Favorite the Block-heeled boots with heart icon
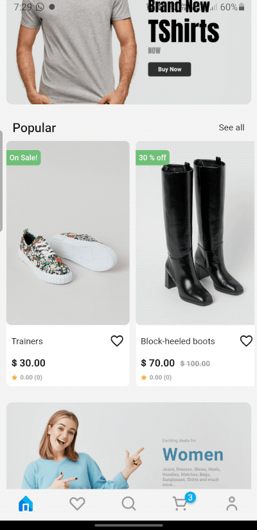The image size is (257, 530). point(246,341)
